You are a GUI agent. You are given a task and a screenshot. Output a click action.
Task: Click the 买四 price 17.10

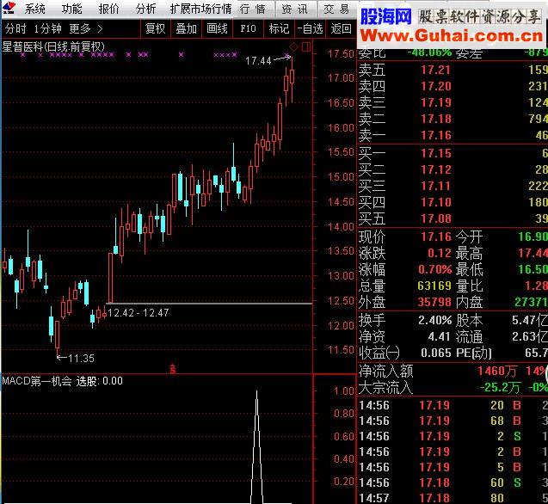(436, 202)
